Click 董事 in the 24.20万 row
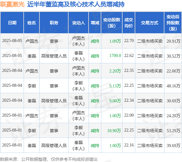 pos(54,116)
